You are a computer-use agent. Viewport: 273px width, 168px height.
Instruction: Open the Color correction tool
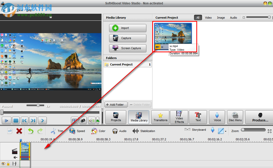pyautogui.click(x=98, y=131)
